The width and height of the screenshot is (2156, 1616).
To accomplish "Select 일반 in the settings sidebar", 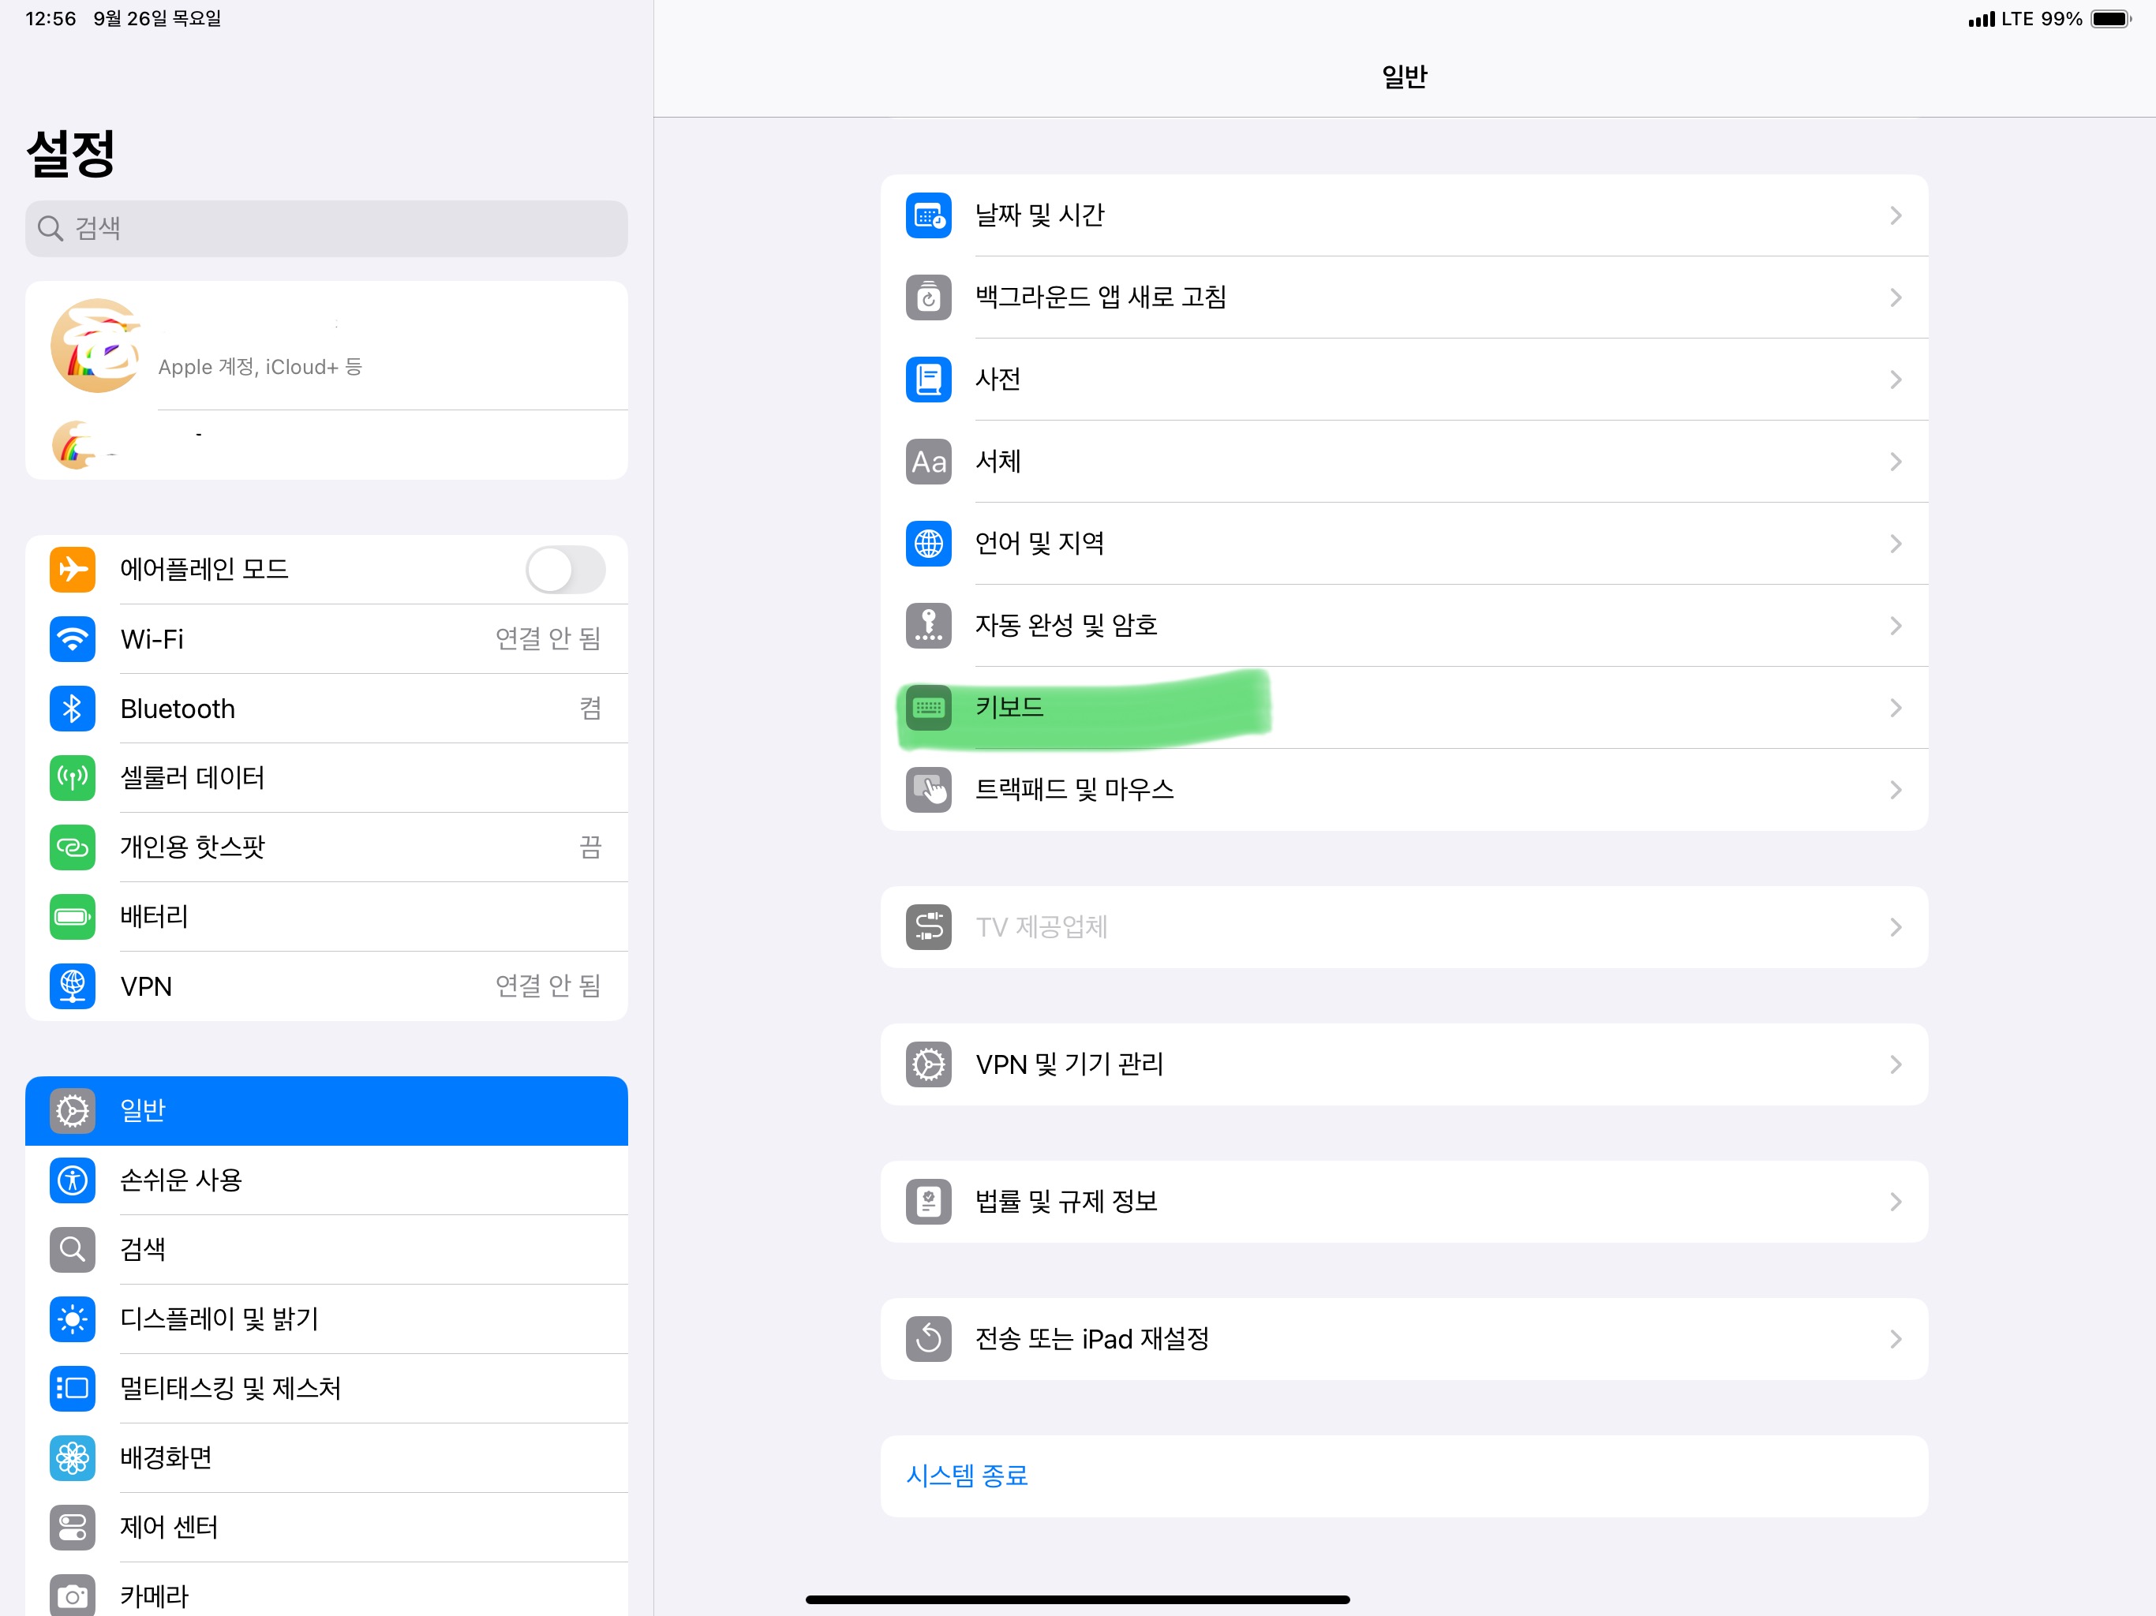I will (x=327, y=1111).
